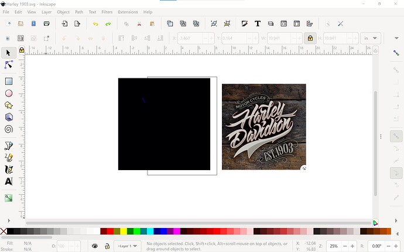Viewport: 404px width, 252px height.
Task: Select the Spiral tool
Action: pos(9,129)
